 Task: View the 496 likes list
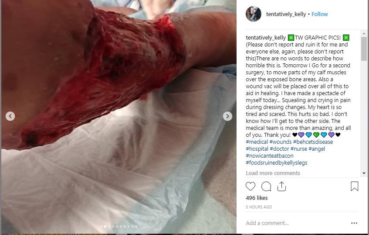click(257, 198)
